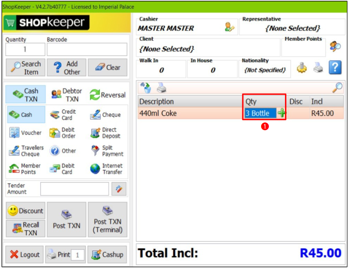This screenshot has height=268, width=348.
Task: Click the recycle bin icon above item list
Action: (x=145, y=88)
